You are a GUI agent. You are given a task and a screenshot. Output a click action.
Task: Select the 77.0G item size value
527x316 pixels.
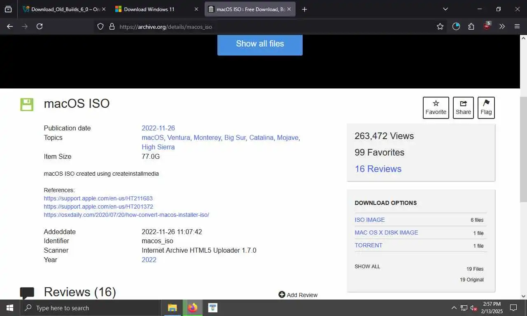tap(151, 156)
